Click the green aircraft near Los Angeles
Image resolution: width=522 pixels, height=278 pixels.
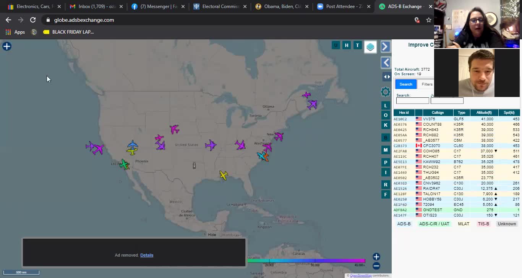coord(124,164)
